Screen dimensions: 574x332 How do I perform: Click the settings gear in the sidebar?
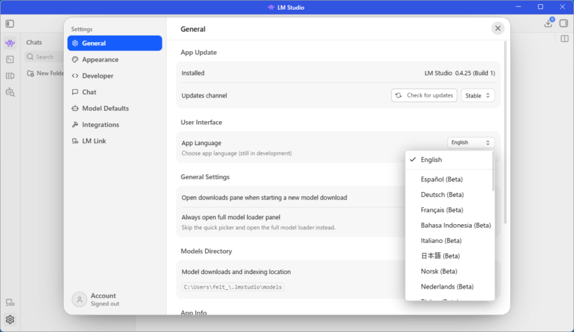coord(10,319)
